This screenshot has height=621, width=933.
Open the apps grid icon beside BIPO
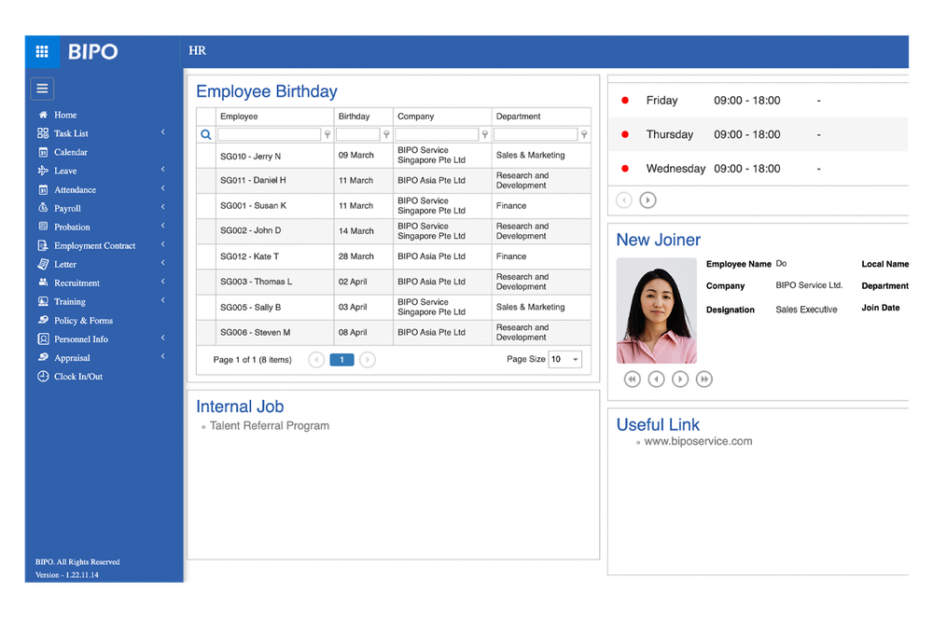(x=42, y=52)
